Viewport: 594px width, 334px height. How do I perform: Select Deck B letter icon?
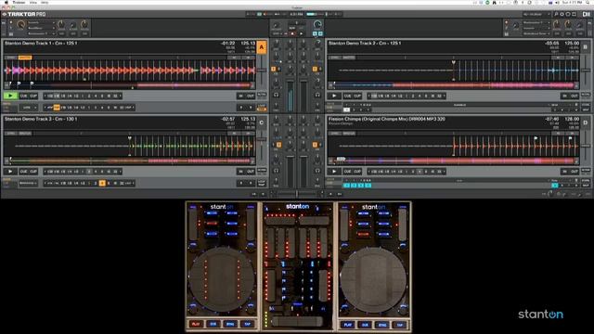click(586, 47)
